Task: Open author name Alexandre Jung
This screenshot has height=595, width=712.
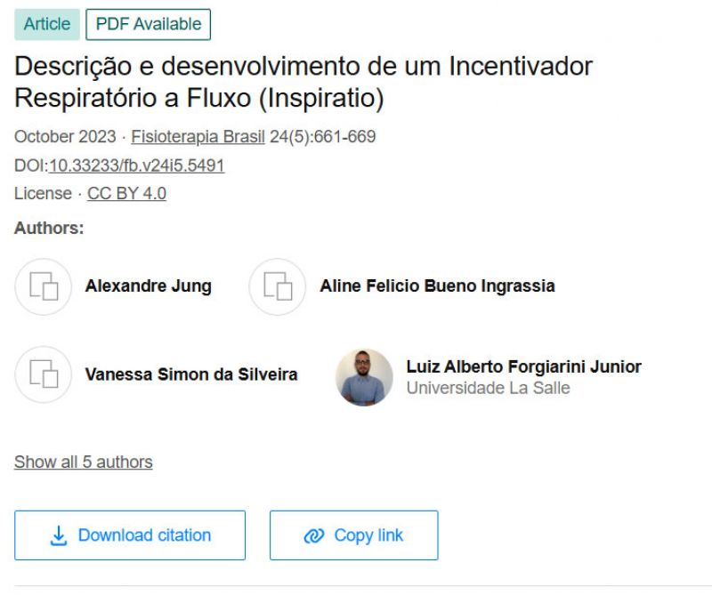Action: coord(148,286)
